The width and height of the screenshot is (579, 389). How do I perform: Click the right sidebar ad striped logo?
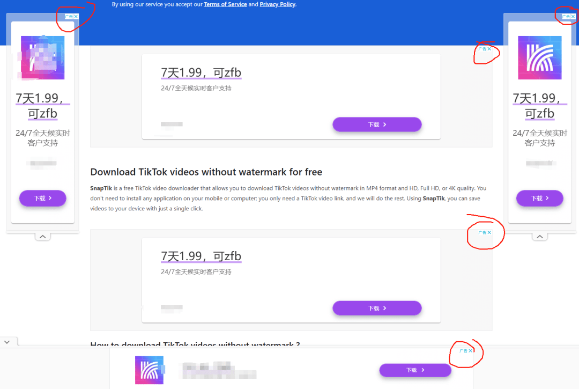tap(539, 57)
